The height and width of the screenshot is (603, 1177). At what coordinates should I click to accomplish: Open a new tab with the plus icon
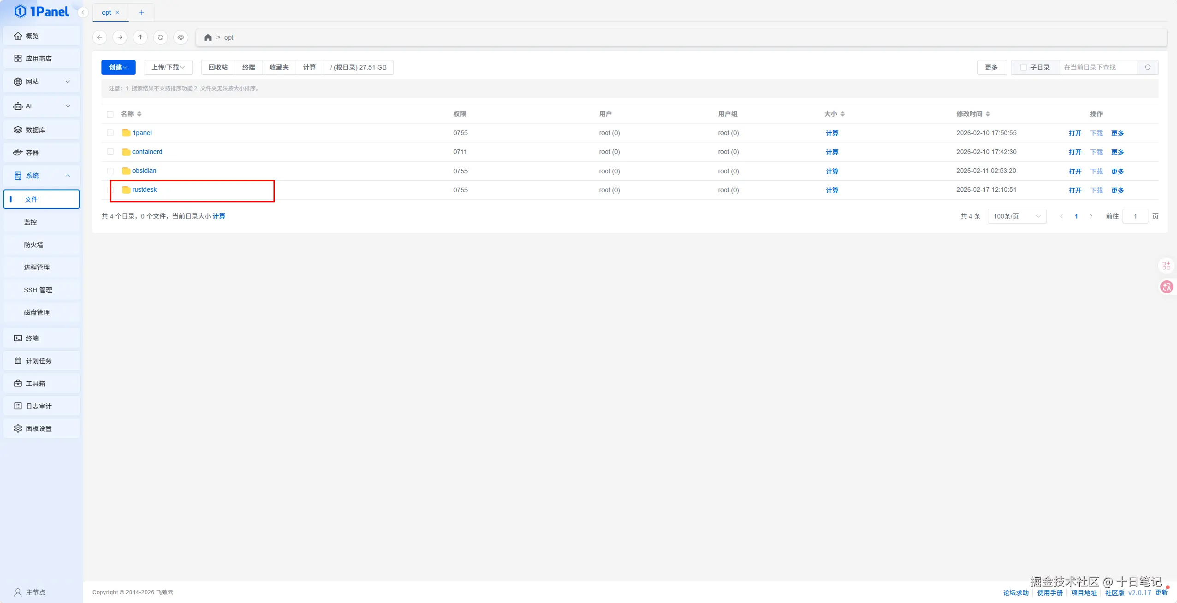[x=142, y=12]
